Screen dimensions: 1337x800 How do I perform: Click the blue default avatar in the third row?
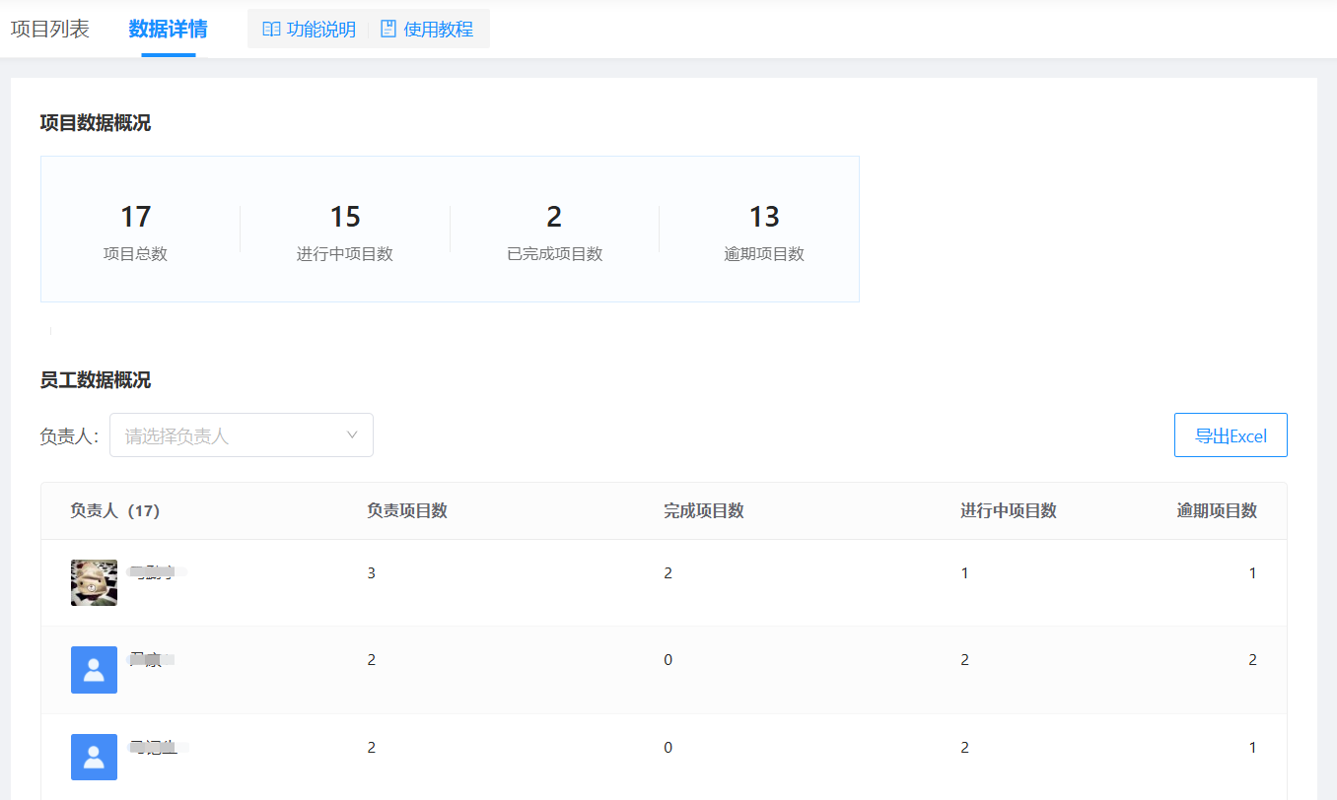95,757
